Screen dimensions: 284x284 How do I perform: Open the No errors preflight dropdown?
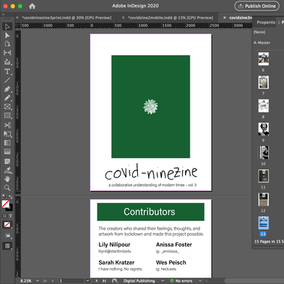[200, 281]
